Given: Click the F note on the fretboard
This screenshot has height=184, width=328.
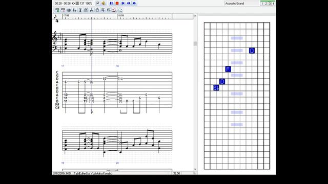Looking at the screenshot, I should pos(228,69).
